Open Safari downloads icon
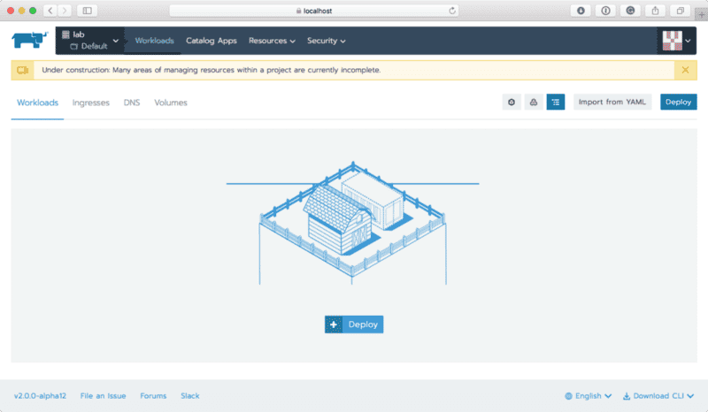The image size is (708, 412). (x=581, y=11)
